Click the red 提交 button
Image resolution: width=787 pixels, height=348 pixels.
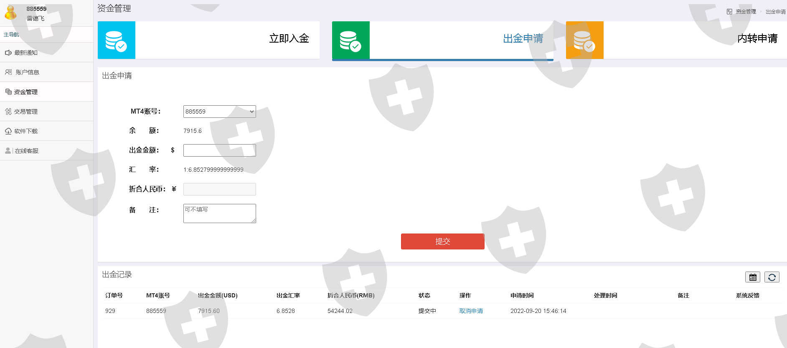[442, 241]
